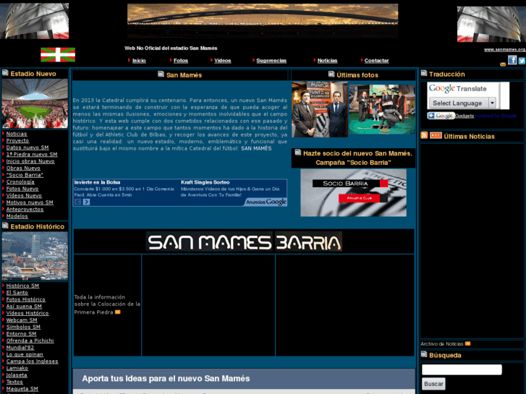Open the Select Language dropdown
Screen dimensions: 526x394
point(462,103)
